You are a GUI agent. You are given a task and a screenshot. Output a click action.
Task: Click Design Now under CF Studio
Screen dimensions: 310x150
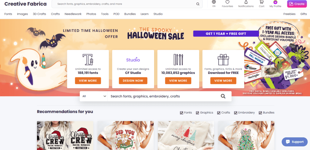(133, 81)
